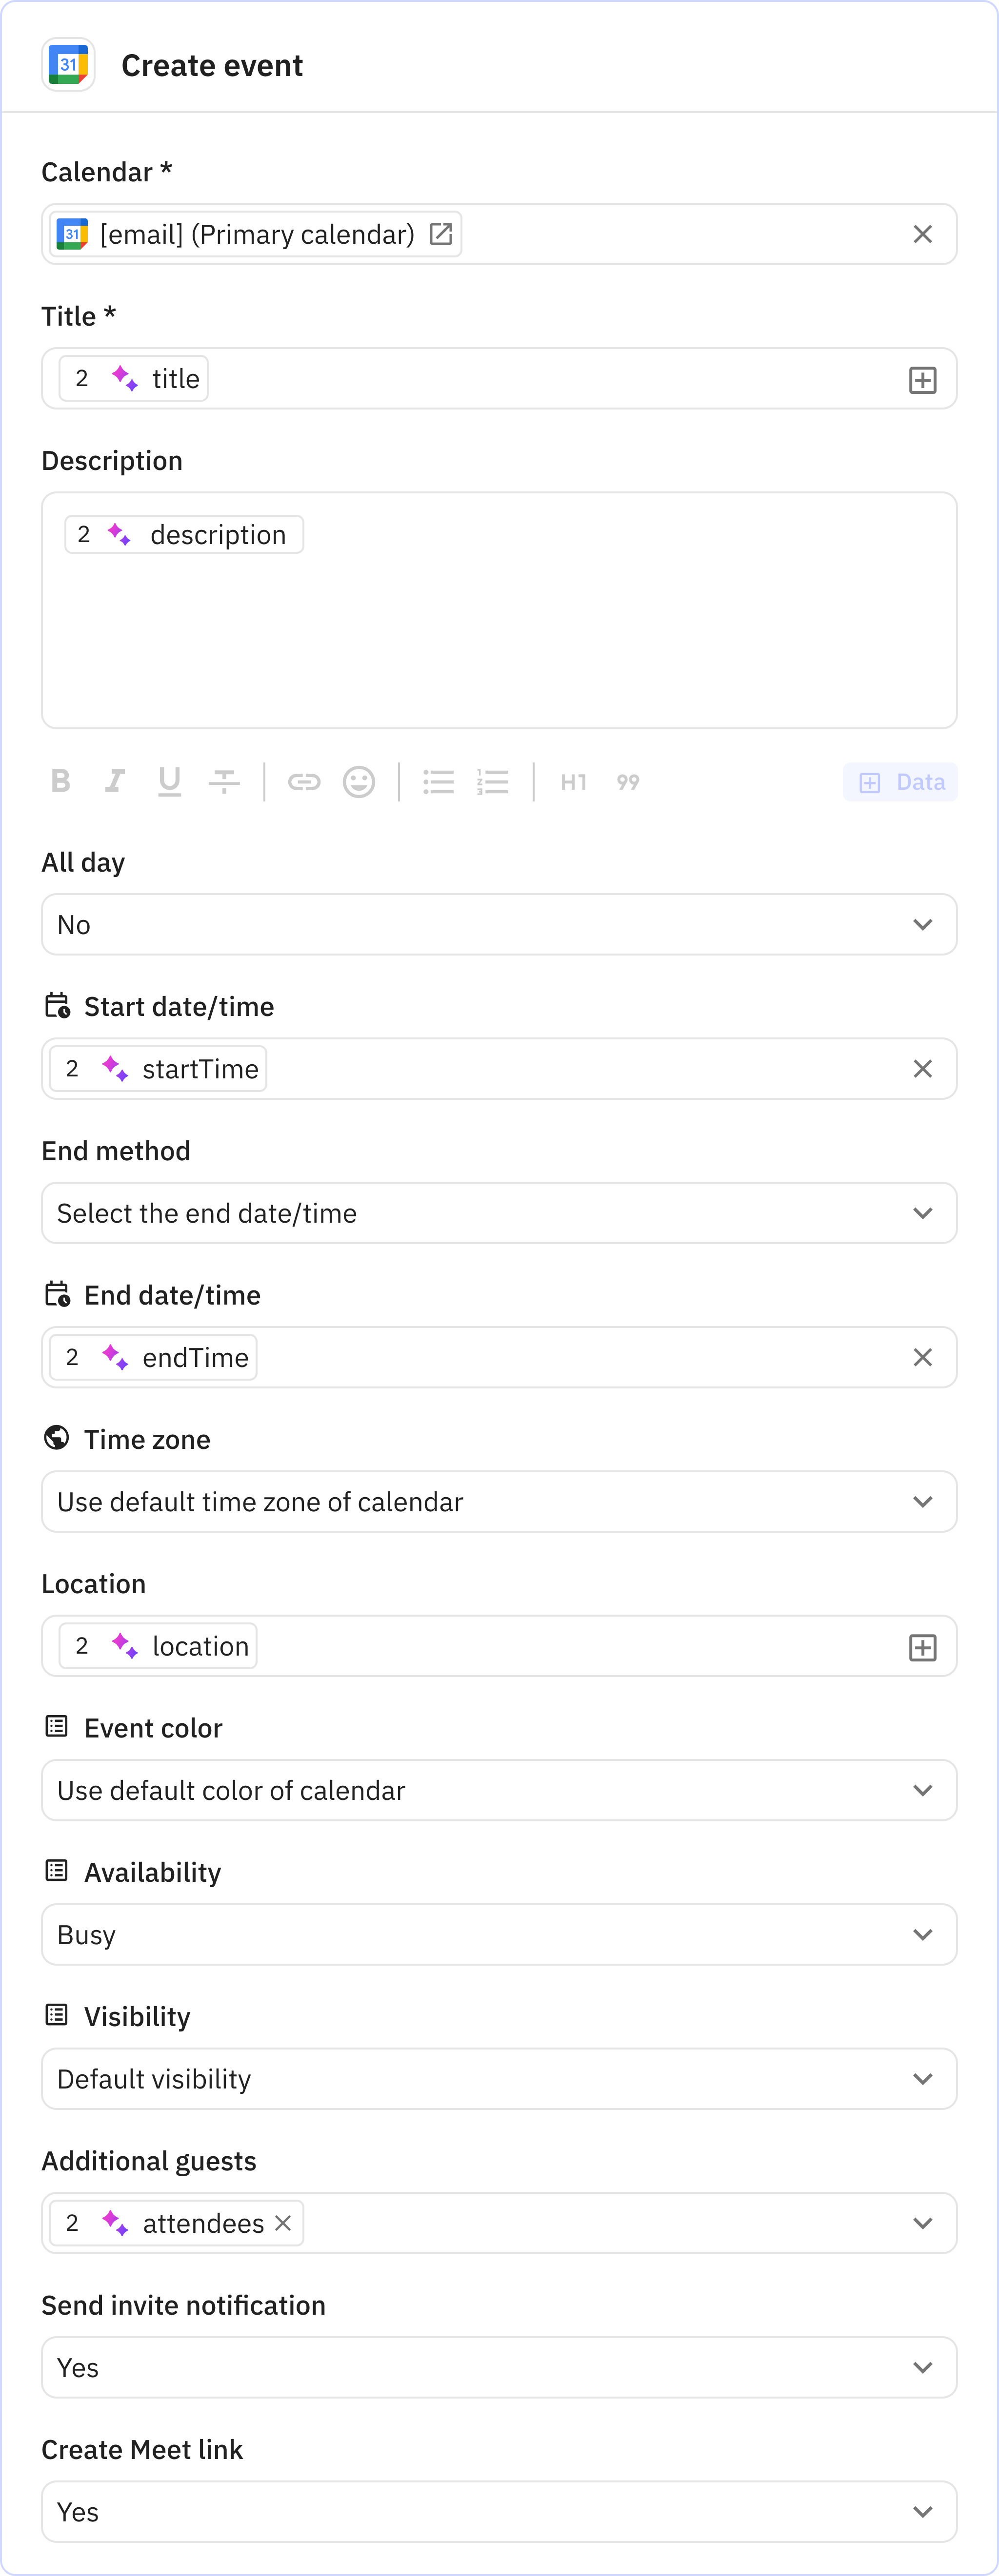This screenshot has height=2576, width=999.
Task: Click the Visibility list icon
Action: pyautogui.click(x=57, y=2015)
